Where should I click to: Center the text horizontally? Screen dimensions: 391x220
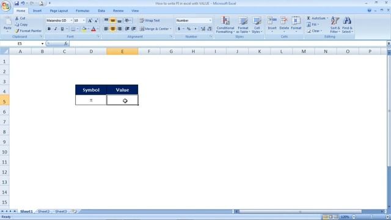point(113,29)
